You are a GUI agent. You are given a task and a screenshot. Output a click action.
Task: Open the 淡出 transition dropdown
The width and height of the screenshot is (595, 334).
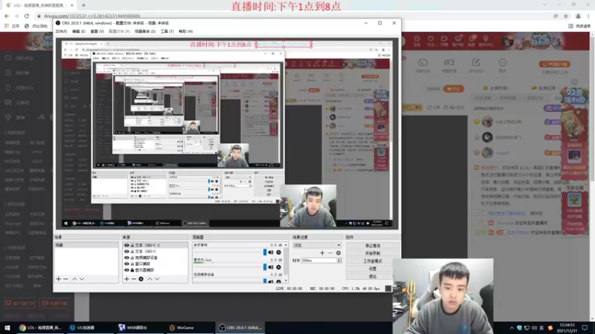(x=317, y=246)
